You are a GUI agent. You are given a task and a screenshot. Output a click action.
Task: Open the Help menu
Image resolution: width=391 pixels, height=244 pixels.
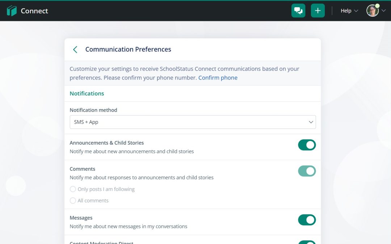(x=346, y=11)
